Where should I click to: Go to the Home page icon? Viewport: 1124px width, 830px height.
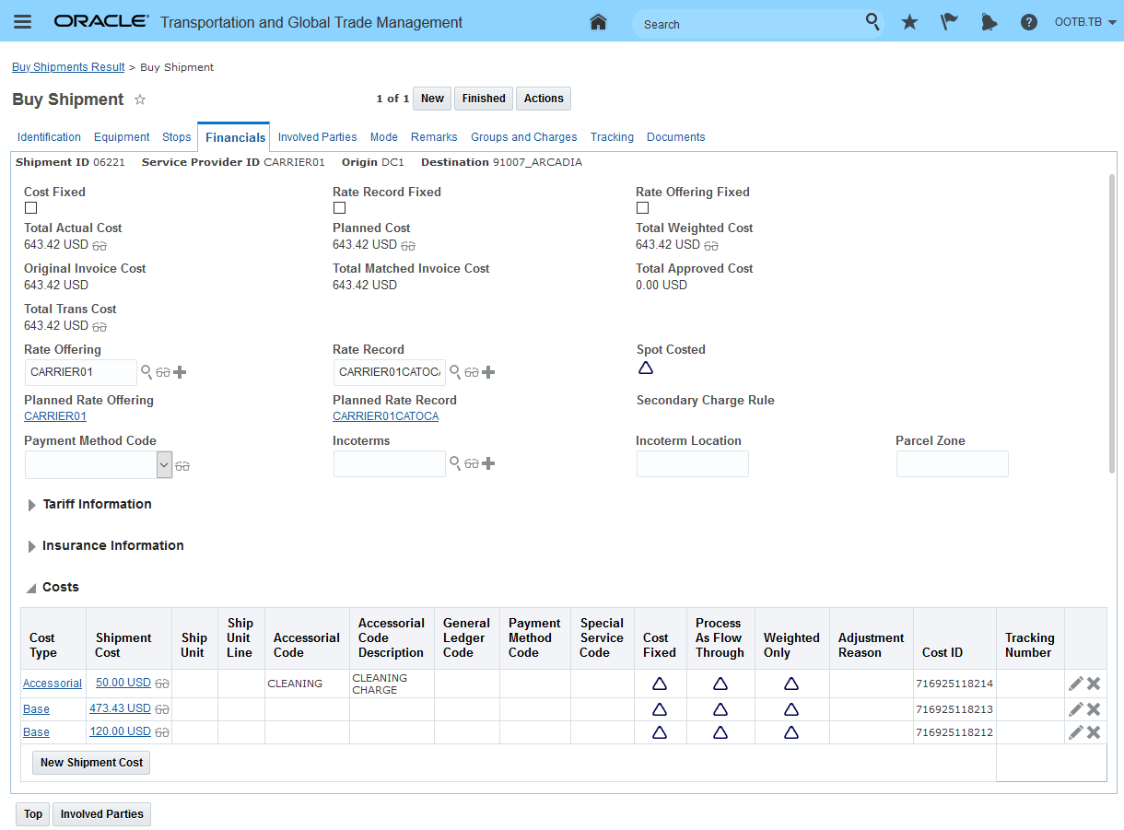click(598, 22)
